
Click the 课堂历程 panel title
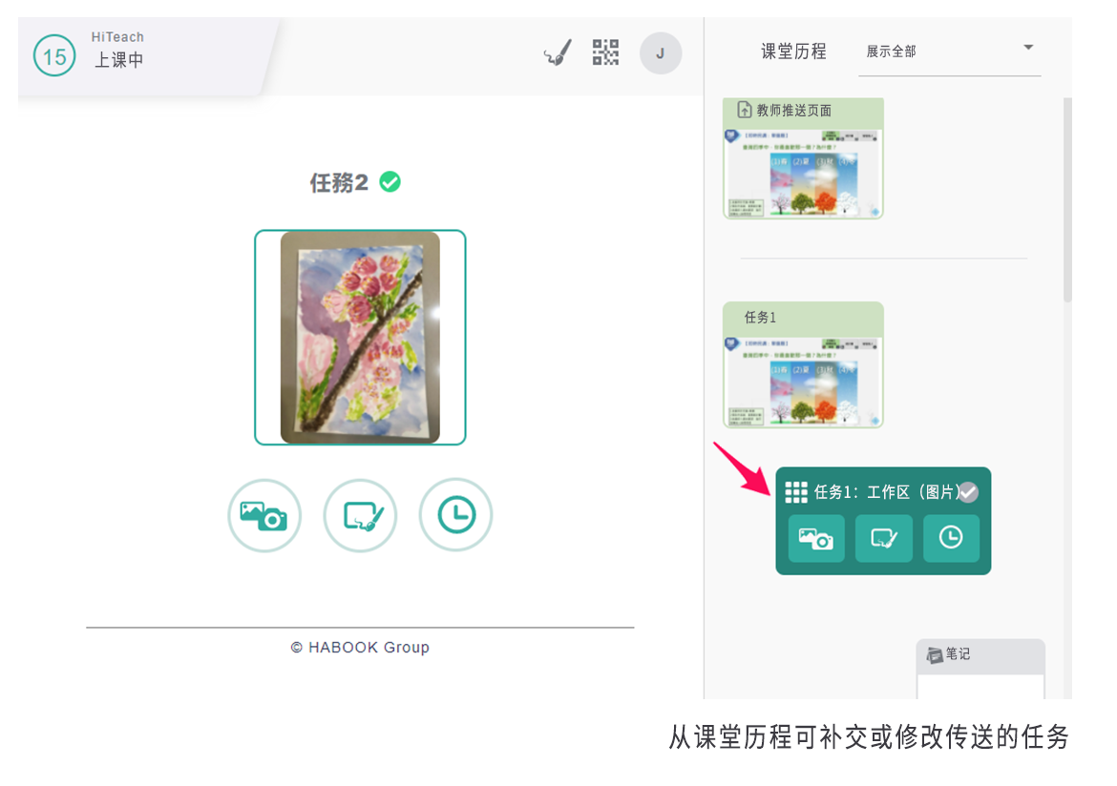tap(793, 52)
